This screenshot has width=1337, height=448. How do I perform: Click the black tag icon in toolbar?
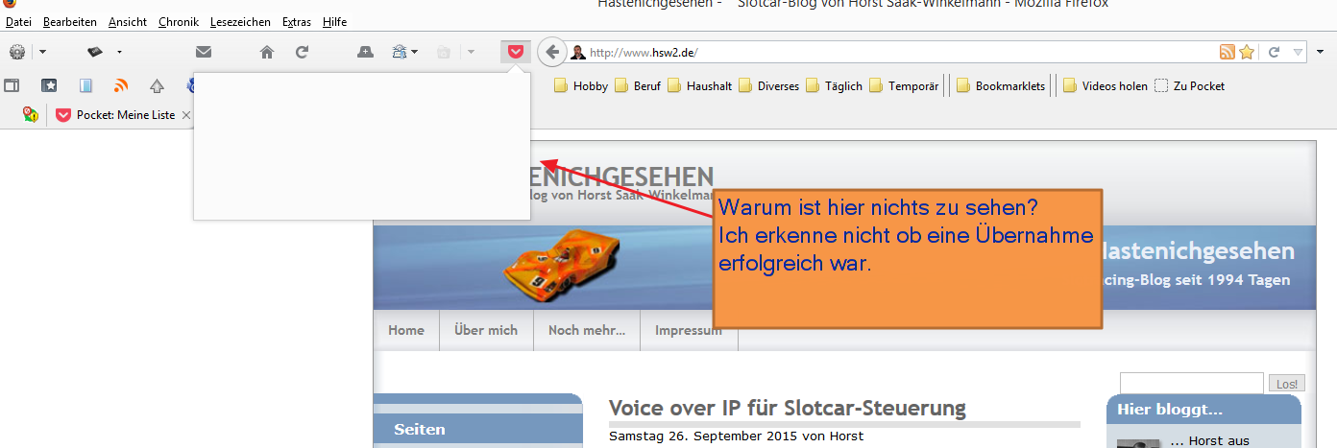(95, 52)
